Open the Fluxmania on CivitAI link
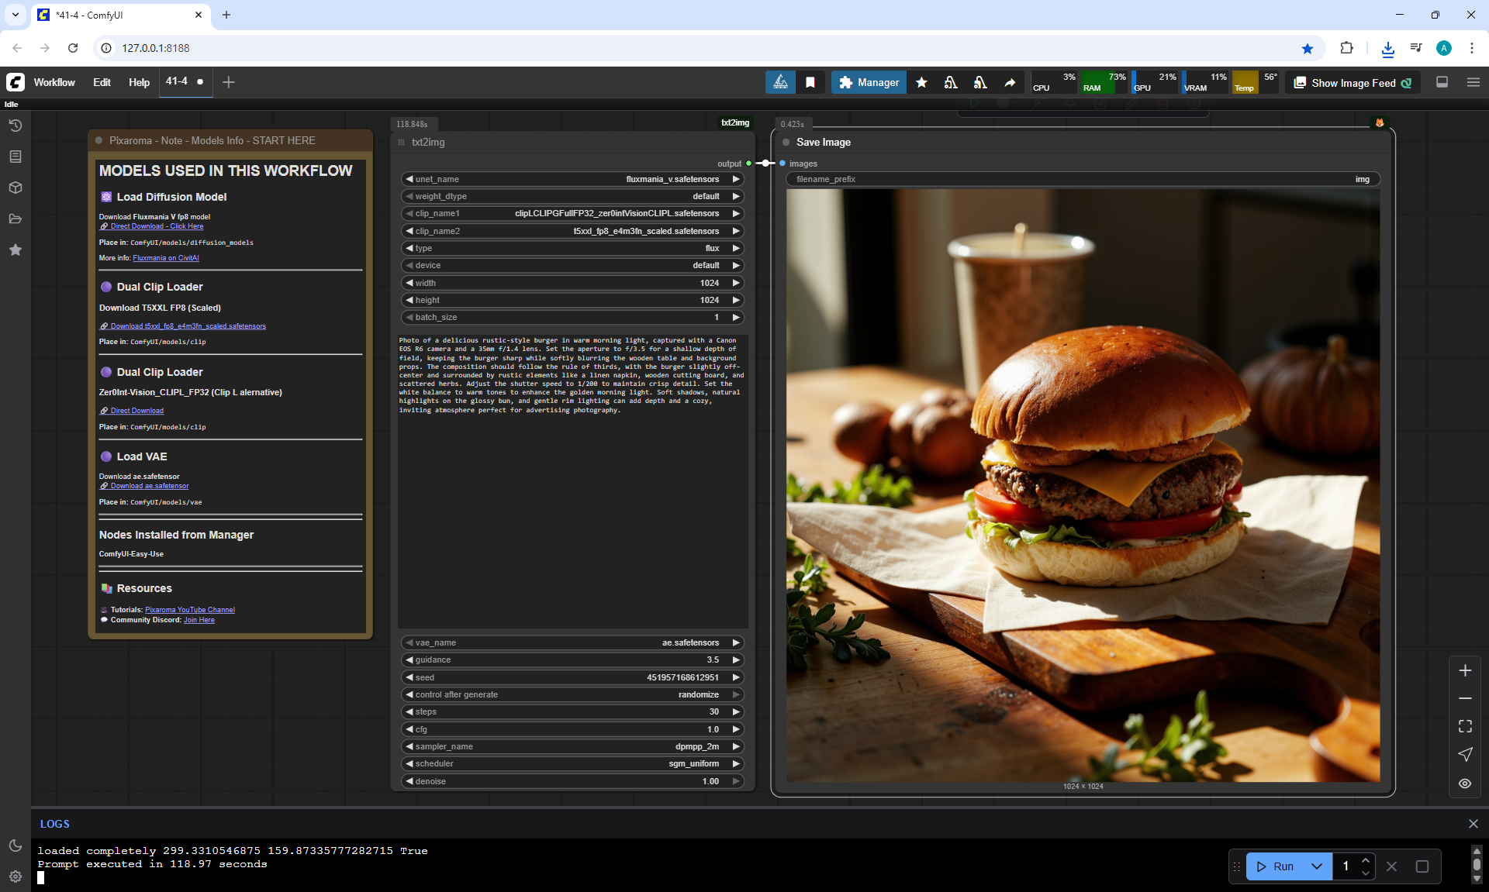This screenshot has width=1489, height=892. click(x=166, y=258)
